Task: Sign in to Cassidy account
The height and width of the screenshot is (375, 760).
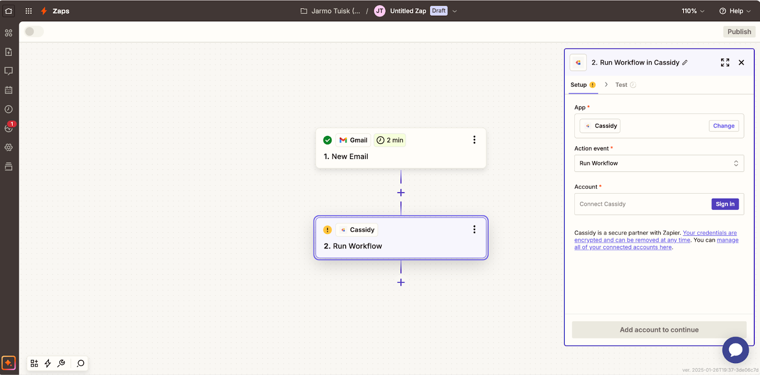Action: click(x=725, y=204)
